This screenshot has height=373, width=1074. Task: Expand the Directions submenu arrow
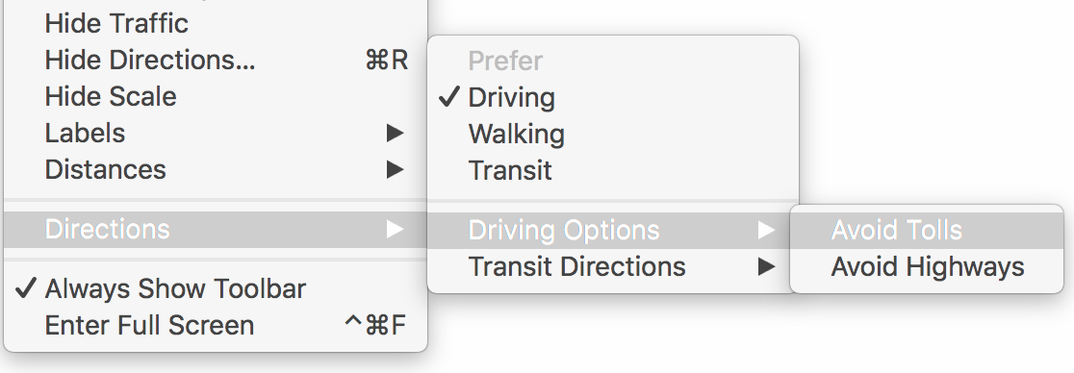click(x=395, y=229)
